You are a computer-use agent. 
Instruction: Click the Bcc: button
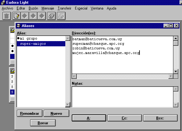(160, 118)
